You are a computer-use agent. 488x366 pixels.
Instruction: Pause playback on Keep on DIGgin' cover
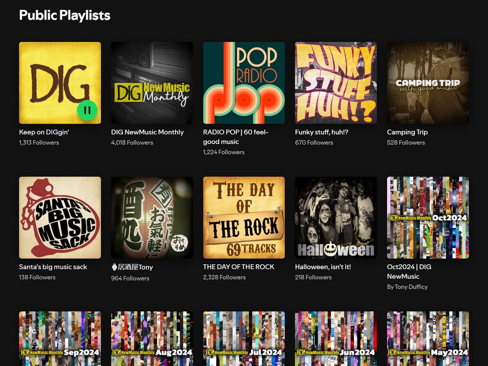pos(87,110)
